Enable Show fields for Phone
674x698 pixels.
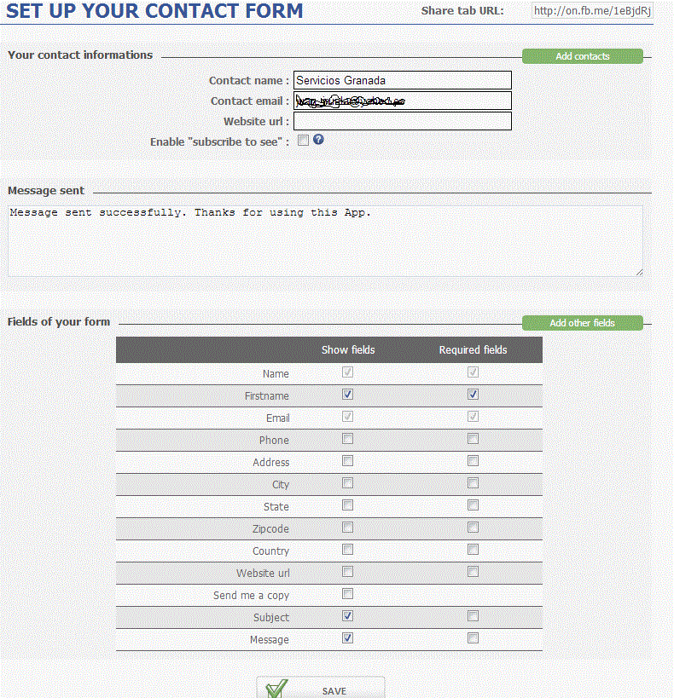(347, 439)
